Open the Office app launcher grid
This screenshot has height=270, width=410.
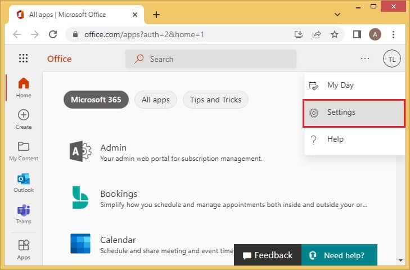(x=23, y=58)
